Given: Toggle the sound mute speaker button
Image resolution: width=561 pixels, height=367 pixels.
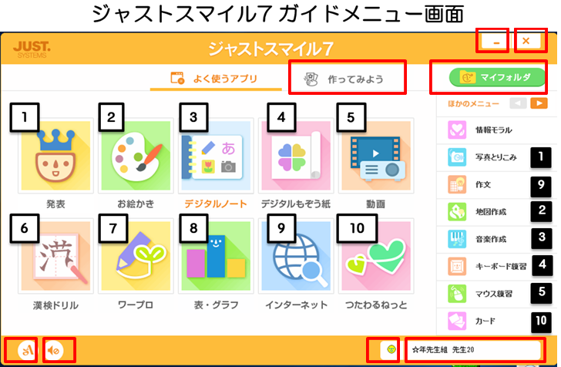Looking at the screenshot, I should pyautogui.click(x=55, y=350).
